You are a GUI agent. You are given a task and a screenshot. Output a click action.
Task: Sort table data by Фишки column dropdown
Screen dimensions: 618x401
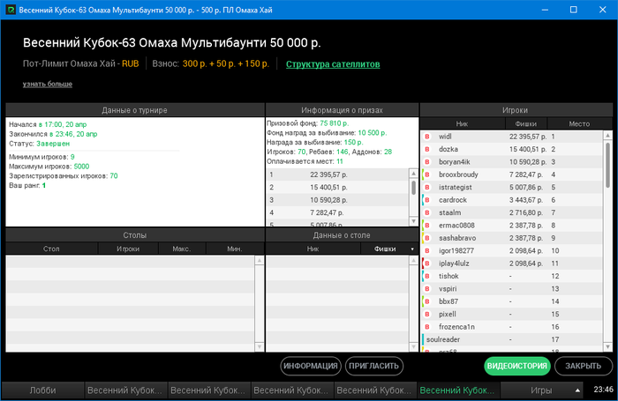click(388, 249)
